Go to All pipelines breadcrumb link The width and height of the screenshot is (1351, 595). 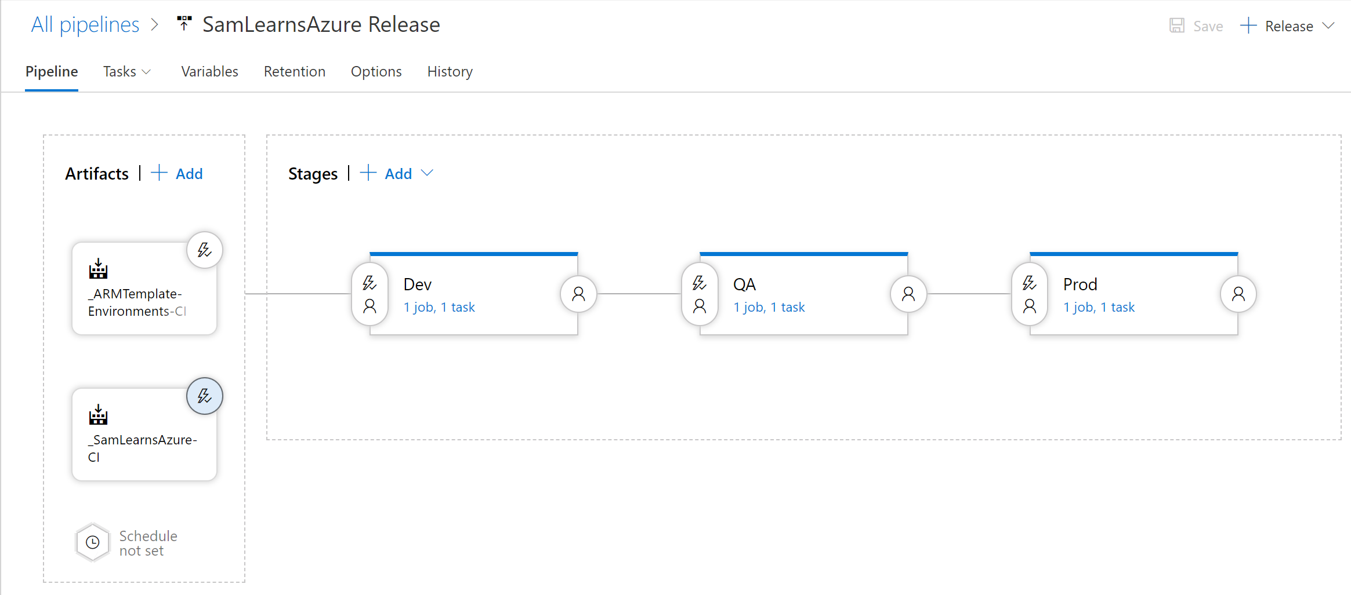[85, 25]
